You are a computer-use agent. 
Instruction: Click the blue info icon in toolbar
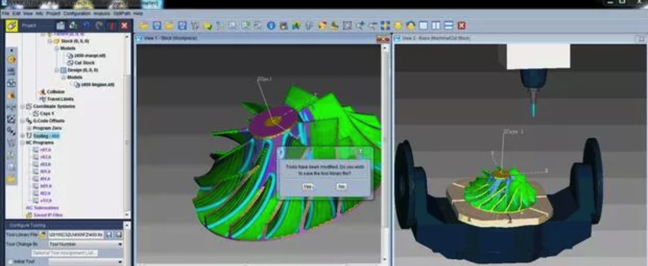(271, 26)
